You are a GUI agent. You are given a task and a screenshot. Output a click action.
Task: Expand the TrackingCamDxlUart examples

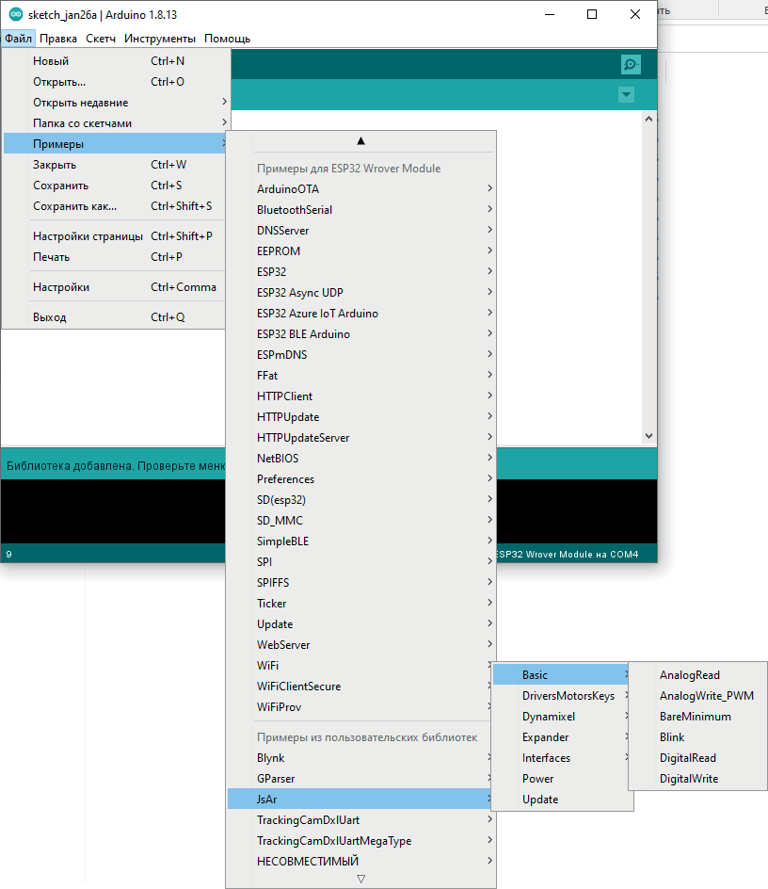tap(308, 820)
